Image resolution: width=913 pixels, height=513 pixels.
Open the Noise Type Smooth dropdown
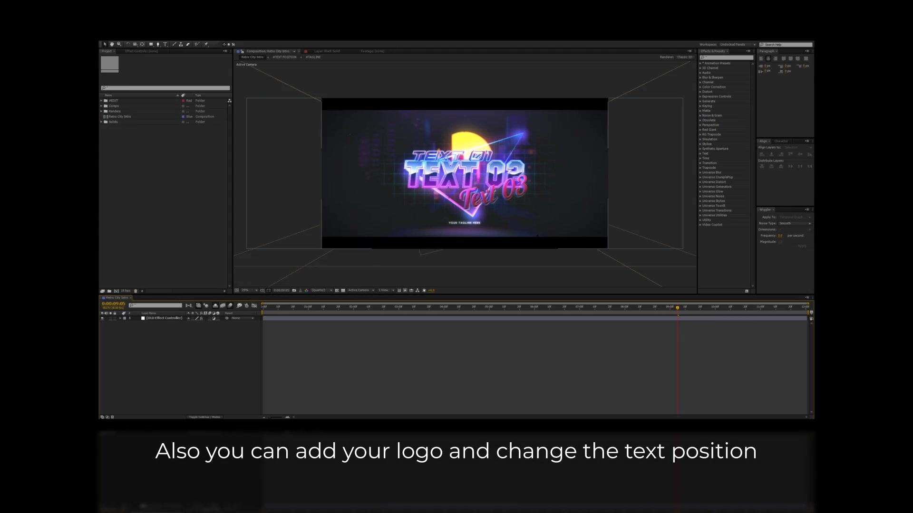[x=795, y=223]
